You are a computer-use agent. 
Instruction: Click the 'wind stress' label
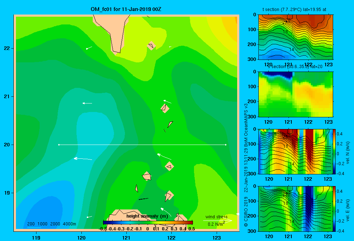tap(216, 217)
